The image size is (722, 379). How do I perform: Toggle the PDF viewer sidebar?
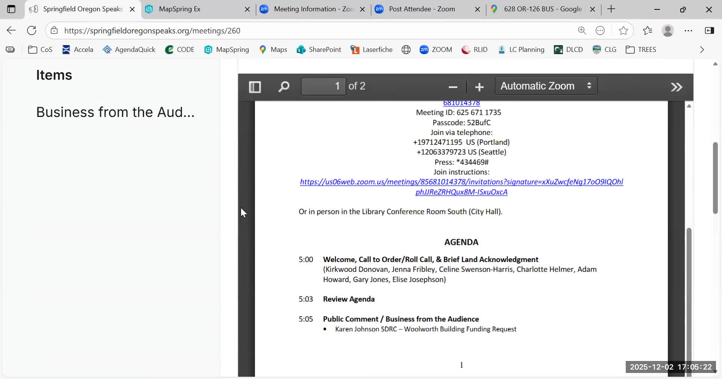pyautogui.click(x=255, y=87)
